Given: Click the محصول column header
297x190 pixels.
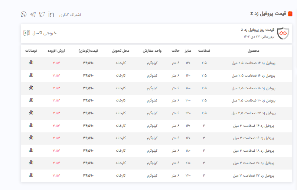Looking at the screenshot, I should click(x=254, y=51).
